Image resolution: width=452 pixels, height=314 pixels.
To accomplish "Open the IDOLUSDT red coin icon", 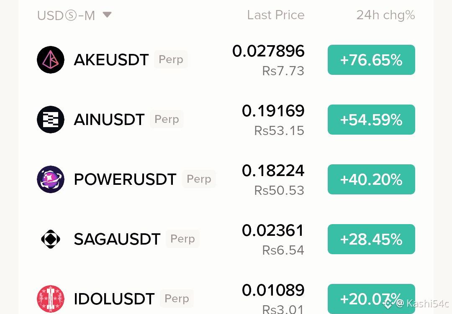I will pos(51,299).
